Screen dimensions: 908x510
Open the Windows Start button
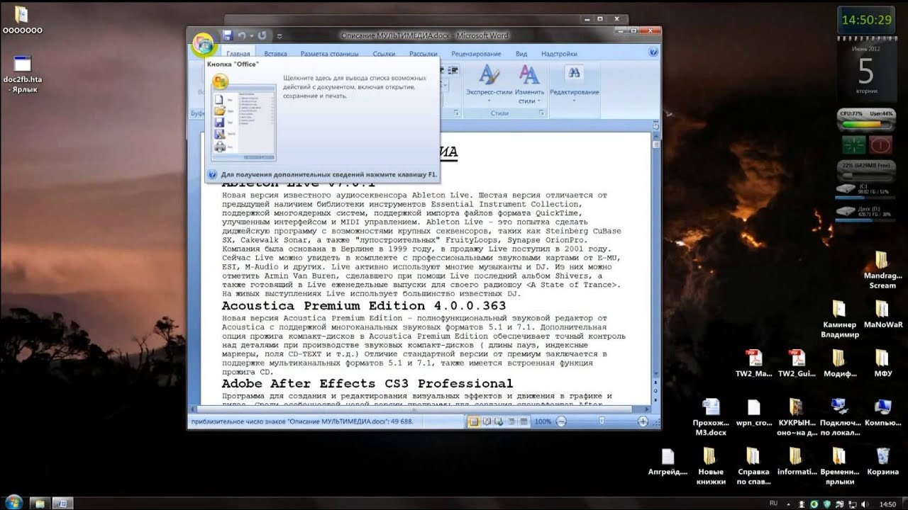pos(13,503)
